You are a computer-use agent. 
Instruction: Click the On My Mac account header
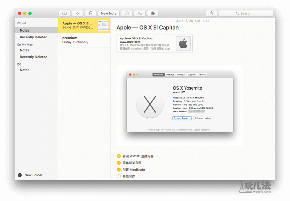click(25, 45)
